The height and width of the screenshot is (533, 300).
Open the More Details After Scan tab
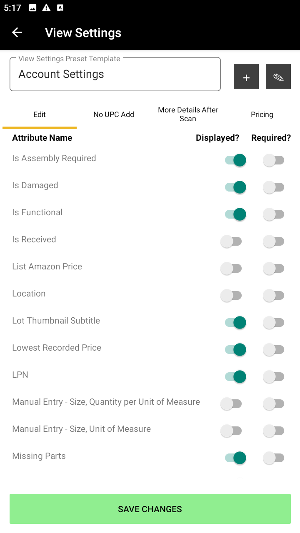[x=188, y=115]
